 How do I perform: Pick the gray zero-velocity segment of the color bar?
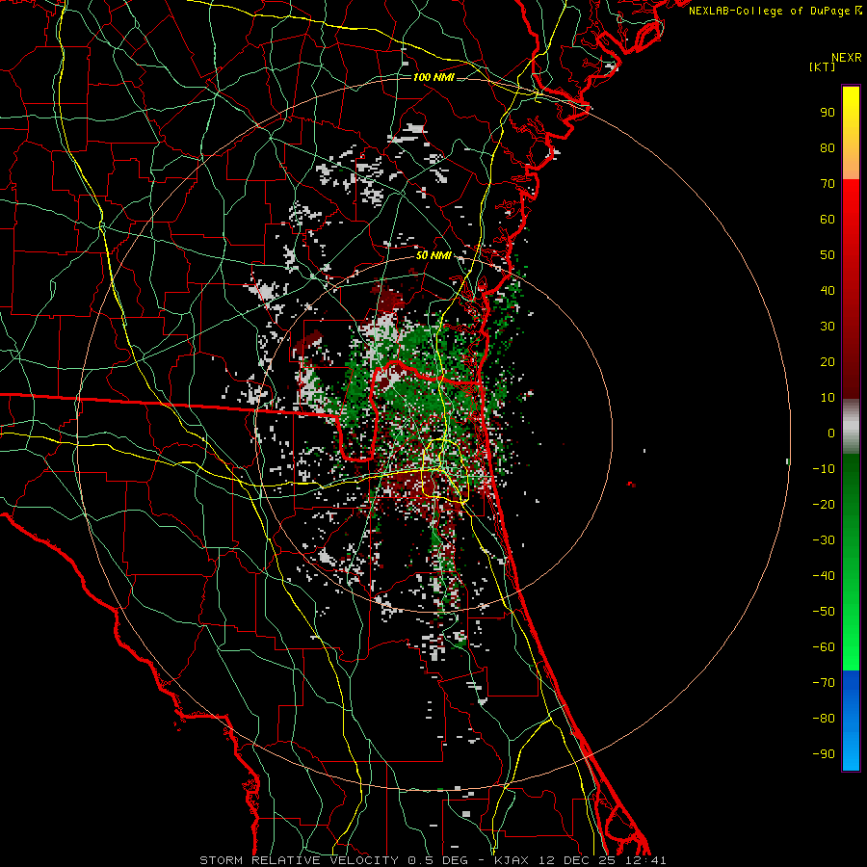pos(851,427)
